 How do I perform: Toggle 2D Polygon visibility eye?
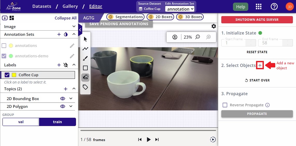[x=63, y=106]
